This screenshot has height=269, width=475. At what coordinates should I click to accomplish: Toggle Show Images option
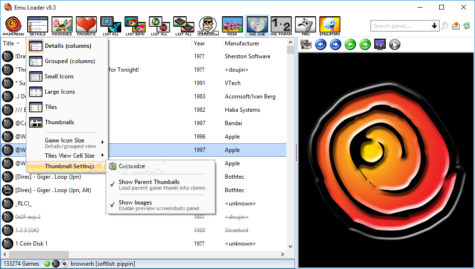pos(160,205)
